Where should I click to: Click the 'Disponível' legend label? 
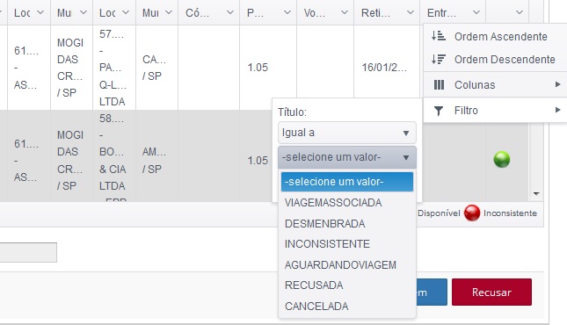point(439,213)
